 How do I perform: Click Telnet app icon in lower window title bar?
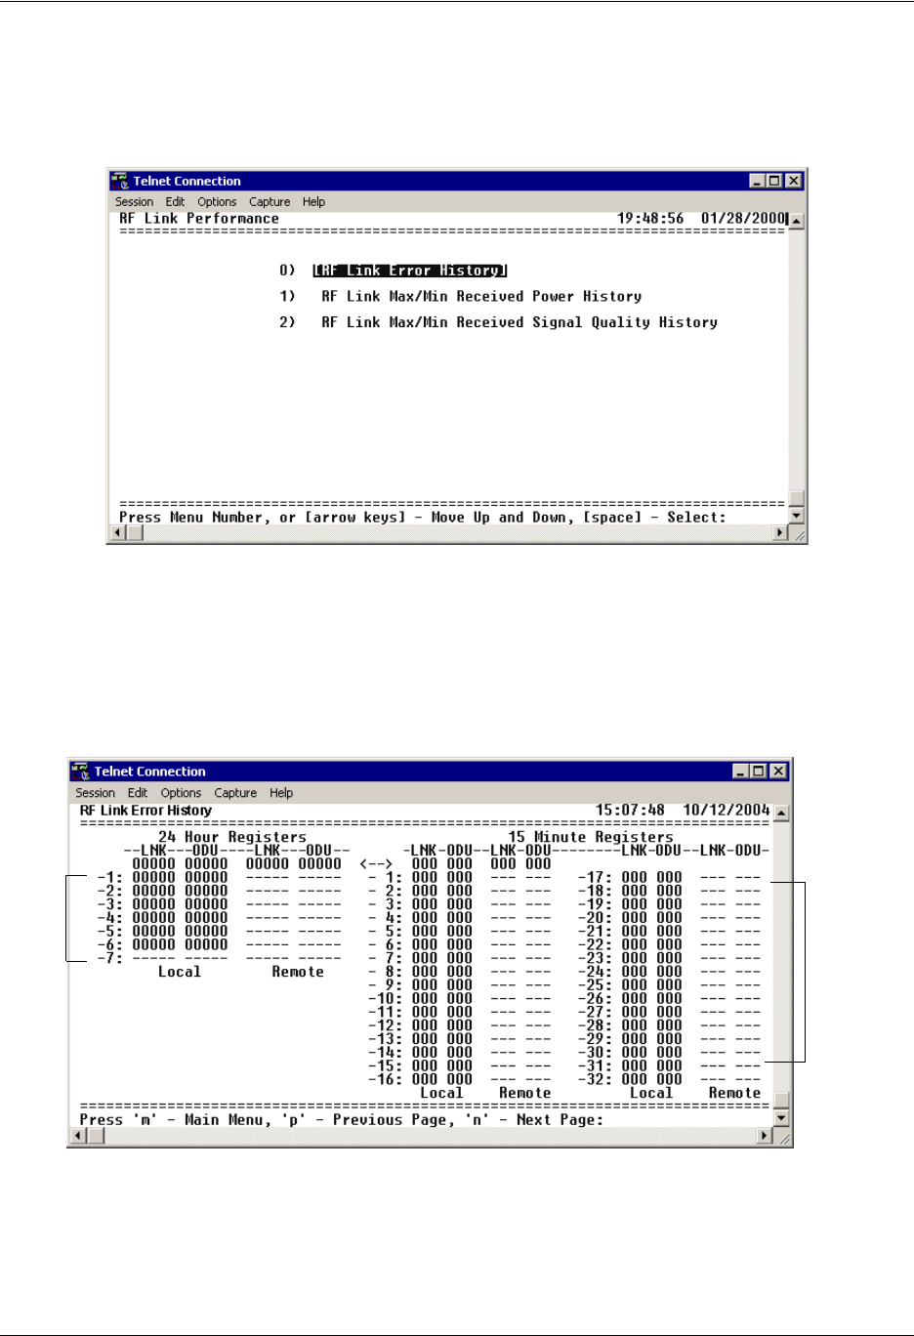pyautogui.click(x=80, y=772)
